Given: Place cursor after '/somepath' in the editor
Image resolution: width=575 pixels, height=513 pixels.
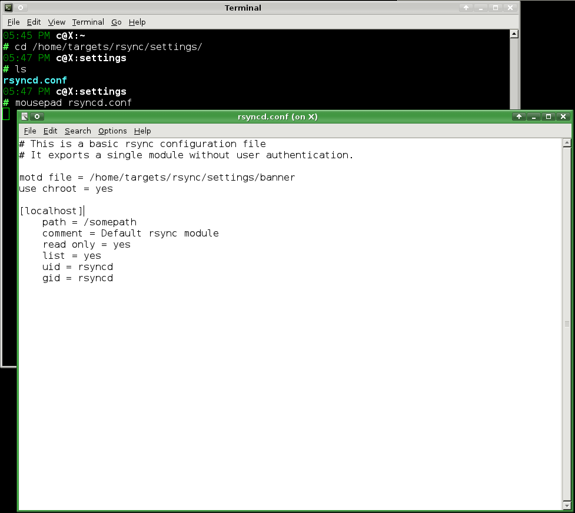Looking at the screenshot, I should pos(137,222).
